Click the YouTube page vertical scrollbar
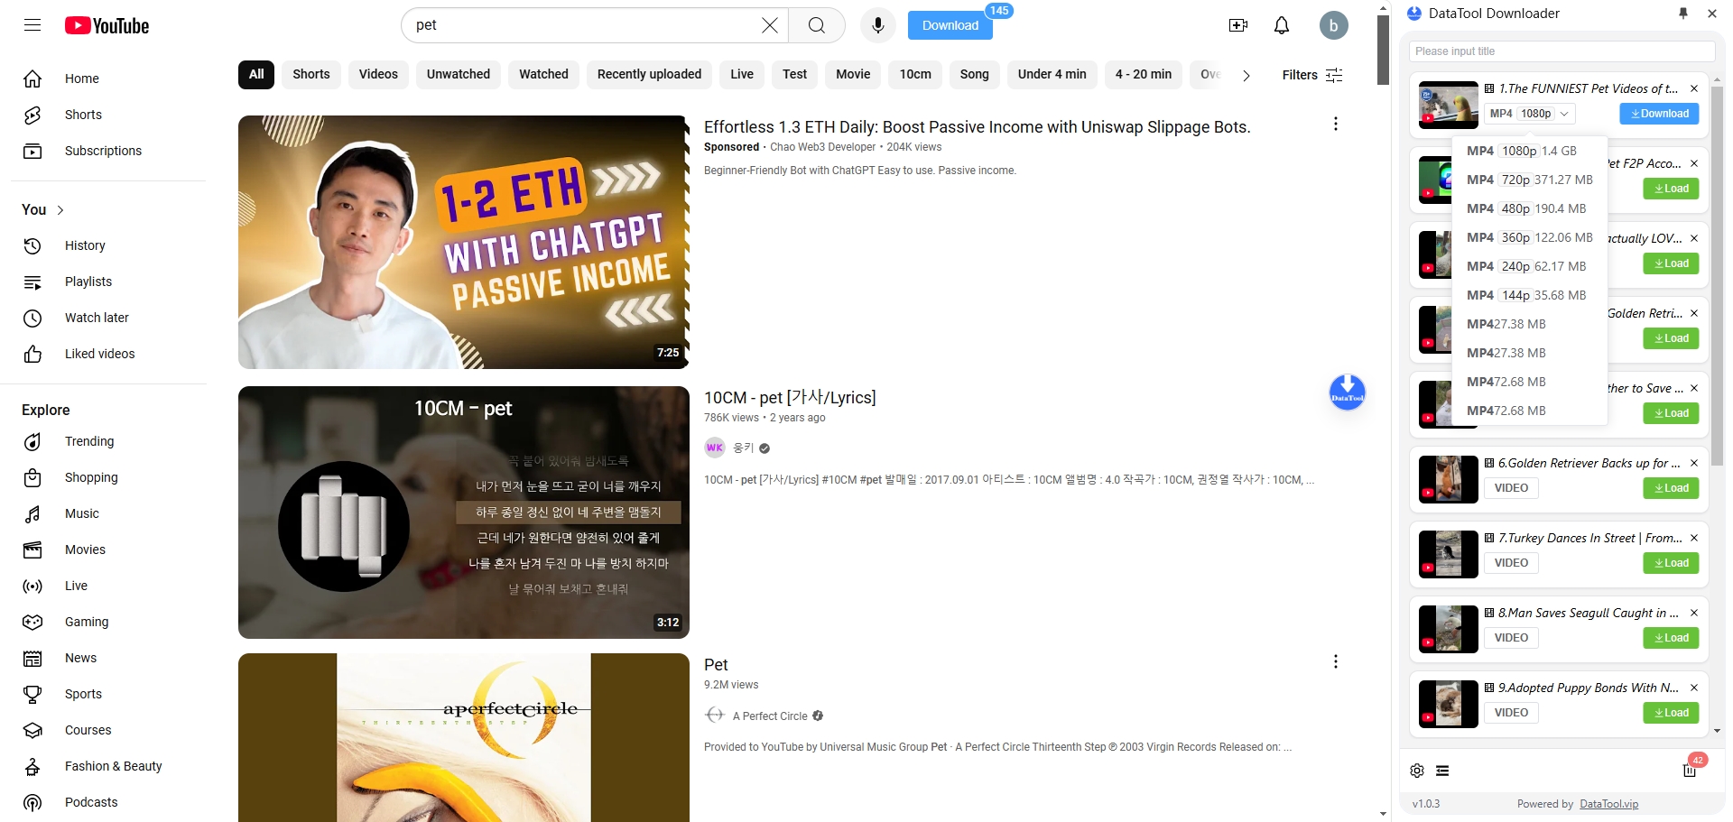 point(1383,50)
